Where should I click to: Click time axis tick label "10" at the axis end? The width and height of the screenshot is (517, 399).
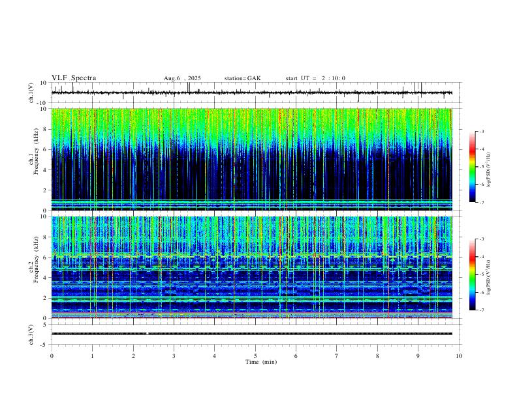click(459, 356)
